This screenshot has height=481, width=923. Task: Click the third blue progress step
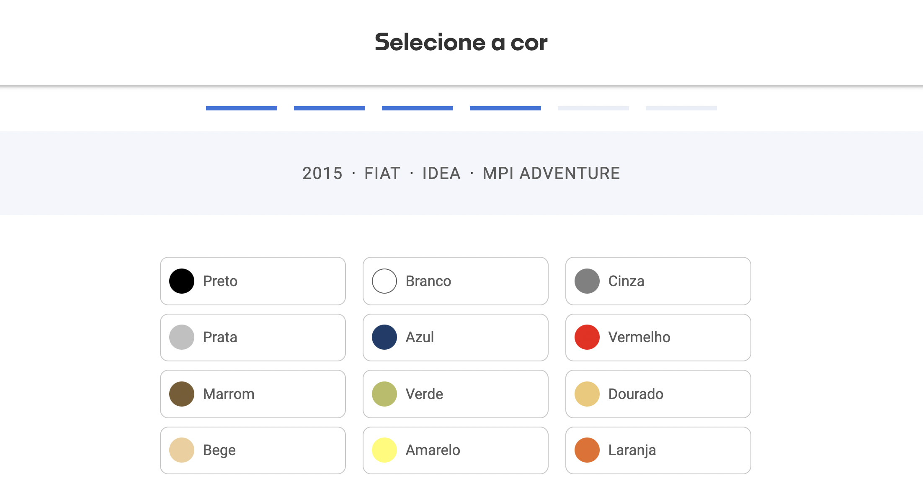tap(418, 108)
